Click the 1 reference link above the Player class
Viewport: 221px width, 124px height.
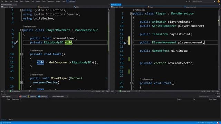pyautogui.click(x=139, y=10)
